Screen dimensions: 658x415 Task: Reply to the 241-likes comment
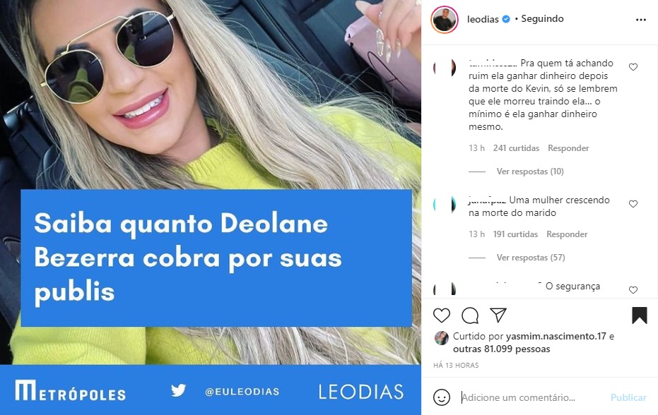tap(568, 148)
